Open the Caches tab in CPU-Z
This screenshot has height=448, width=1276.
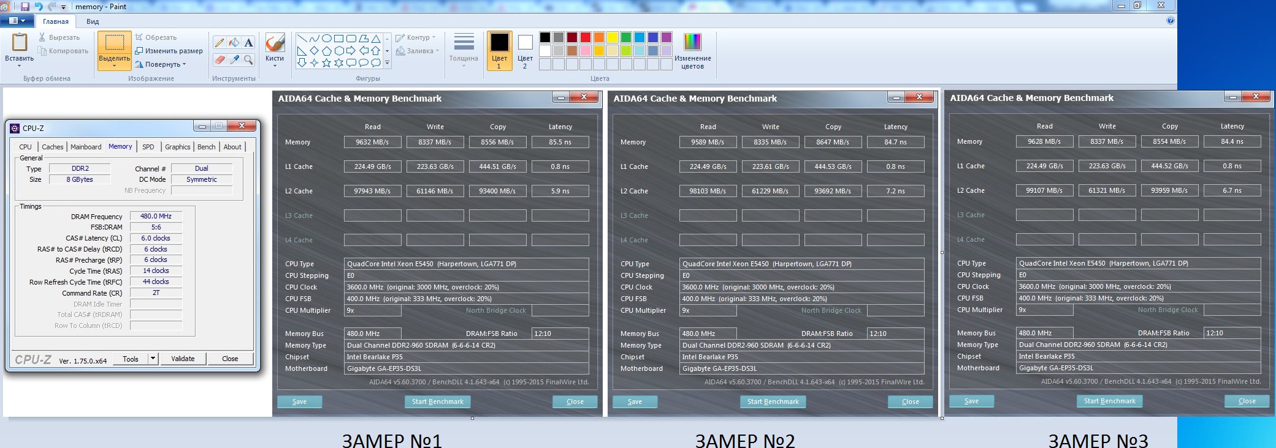(x=53, y=147)
